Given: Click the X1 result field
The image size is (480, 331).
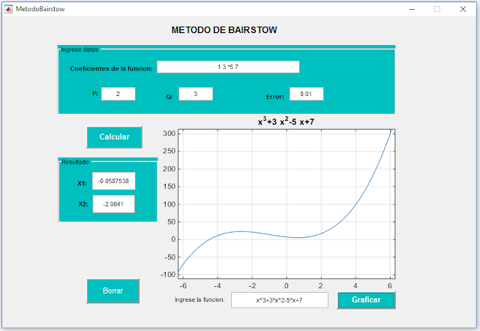Looking at the screenshot, I should click(113, 181).
